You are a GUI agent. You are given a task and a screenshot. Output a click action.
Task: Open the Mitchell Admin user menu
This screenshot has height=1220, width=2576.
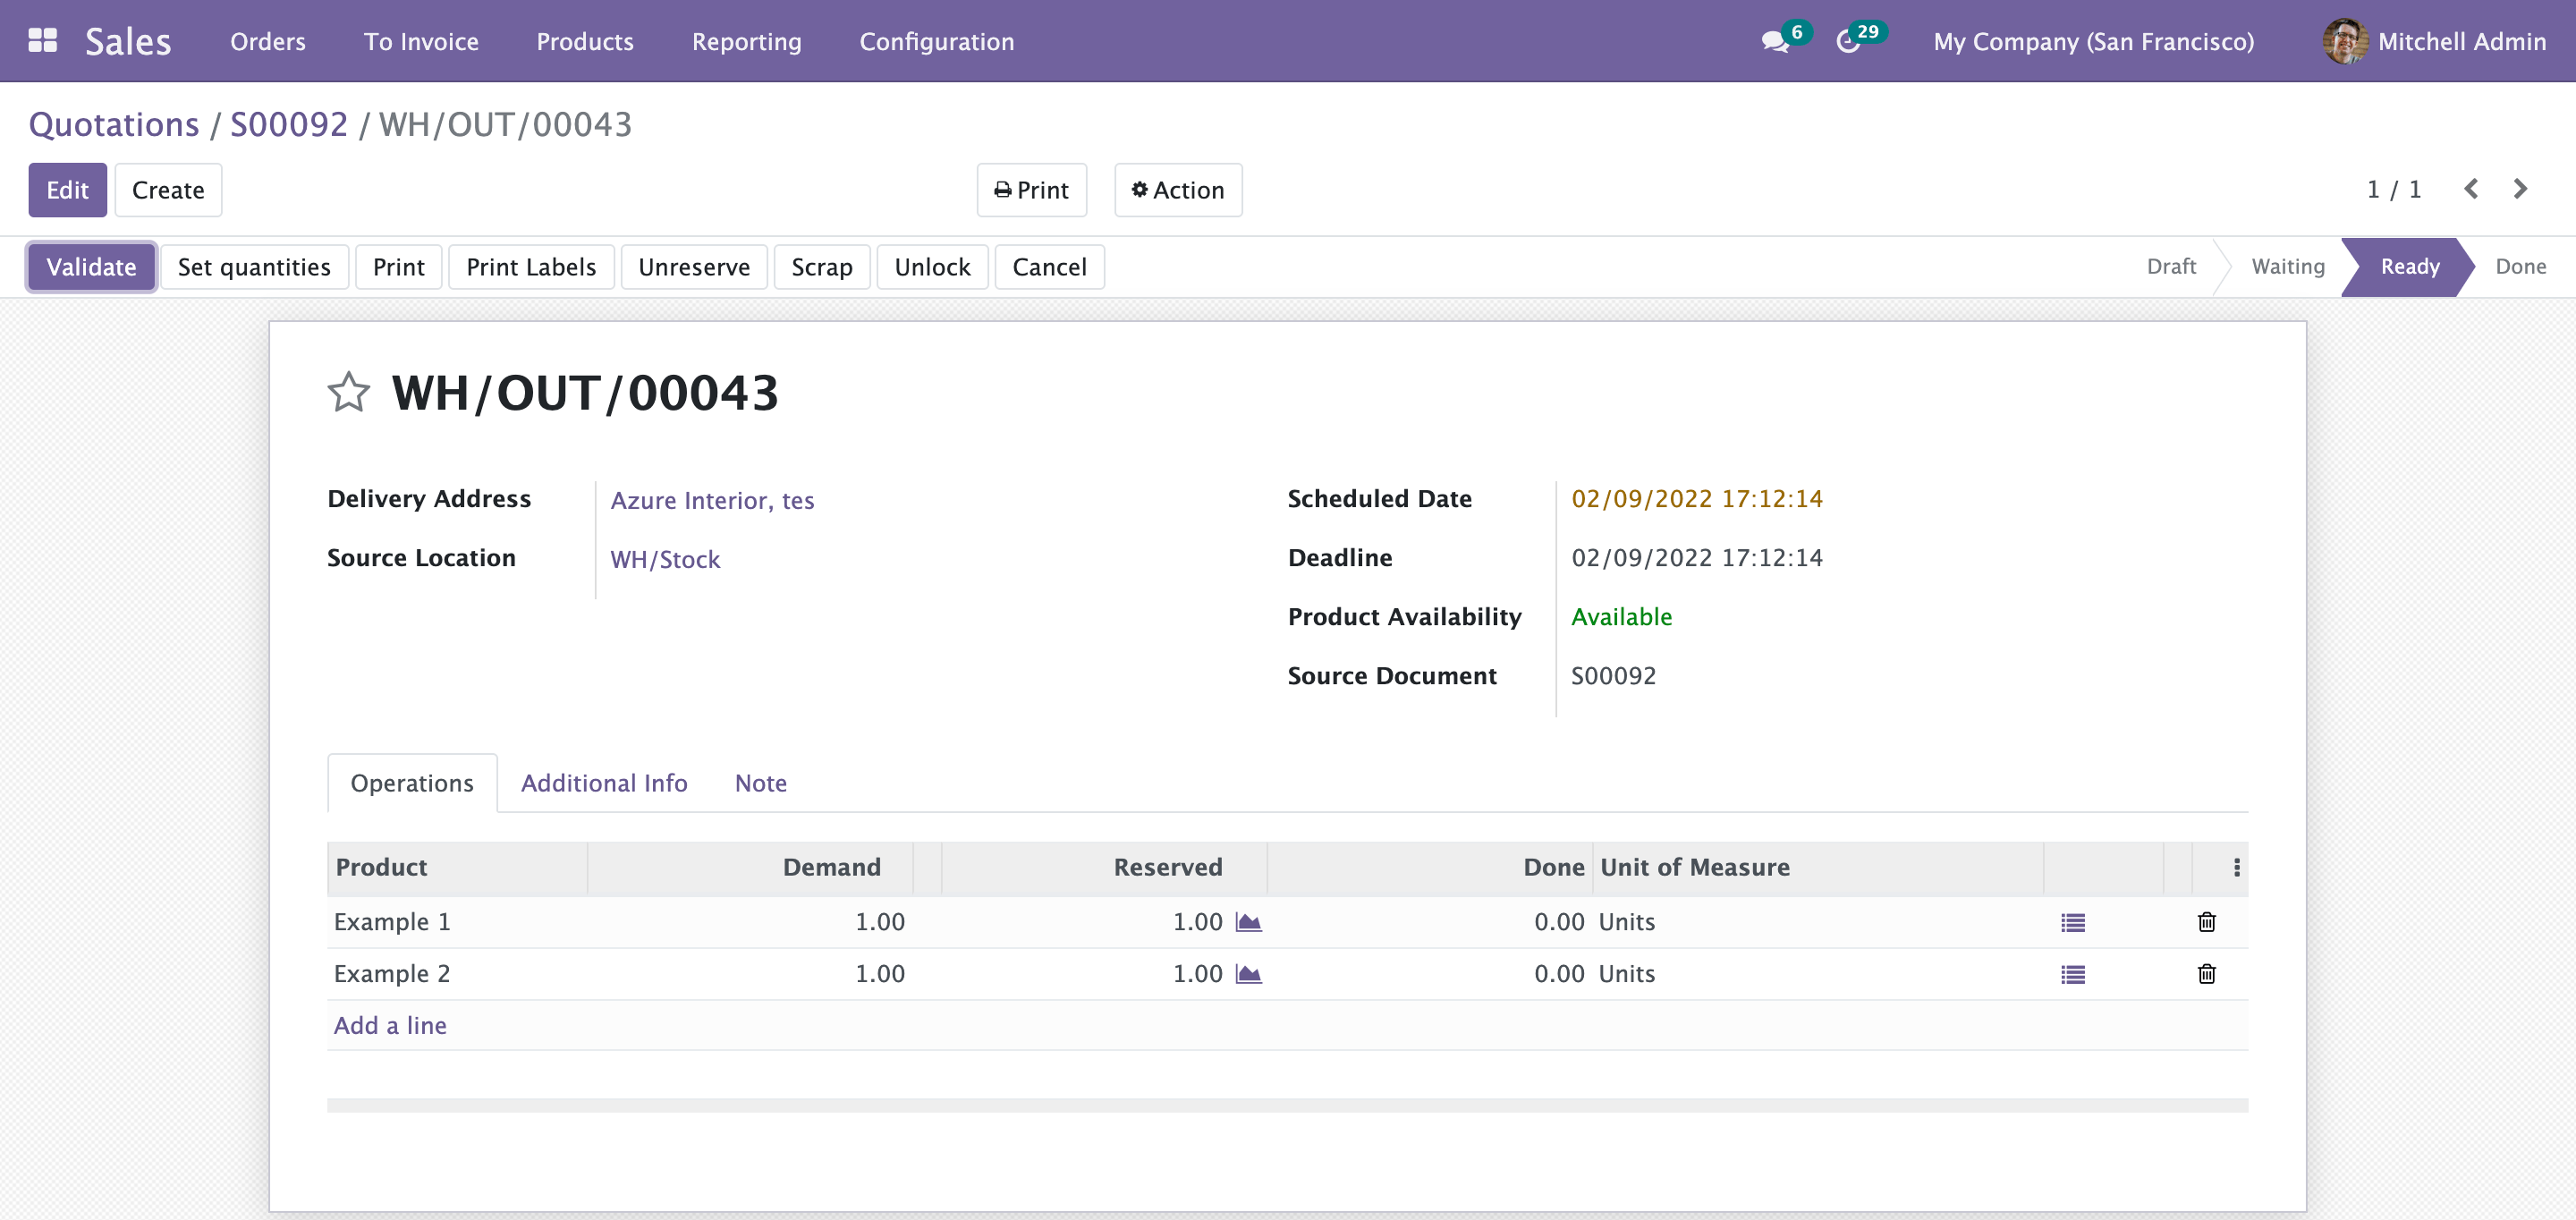pos(2434,42)
